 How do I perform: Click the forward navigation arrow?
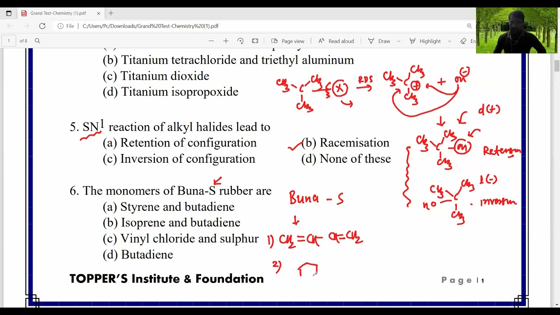[26, 26]
